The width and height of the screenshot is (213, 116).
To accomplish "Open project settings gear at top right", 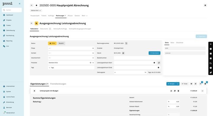I will coord(205,5).
